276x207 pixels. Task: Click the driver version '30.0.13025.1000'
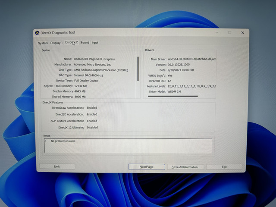coord(179,65)
